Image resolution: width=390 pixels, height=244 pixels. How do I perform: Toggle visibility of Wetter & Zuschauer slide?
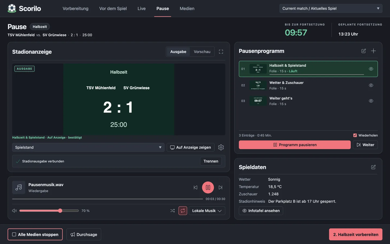point(371,85)
